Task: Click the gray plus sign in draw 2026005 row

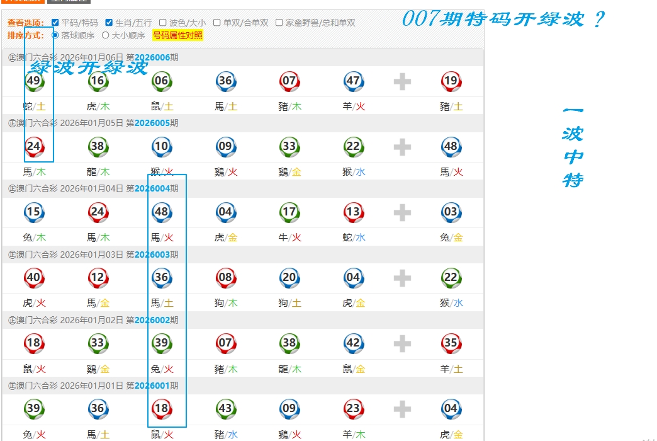Action: (x=402, y=147)
